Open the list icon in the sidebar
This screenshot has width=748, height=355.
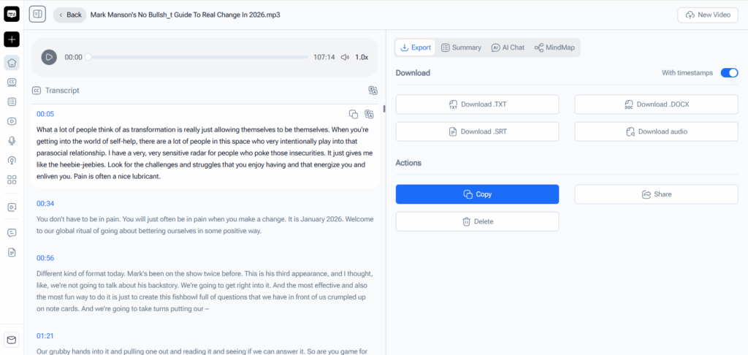pyautogui.click(x=12, y=102)
